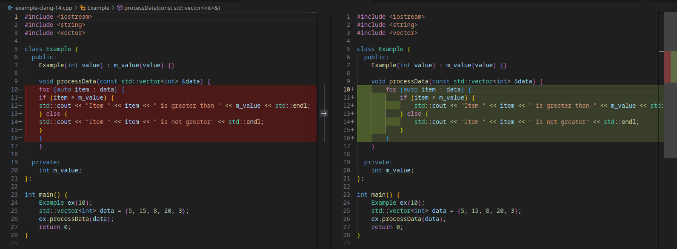Select line number 1 in the left pane
Viewport: 677px width, 249px height.
coord(16,17)
